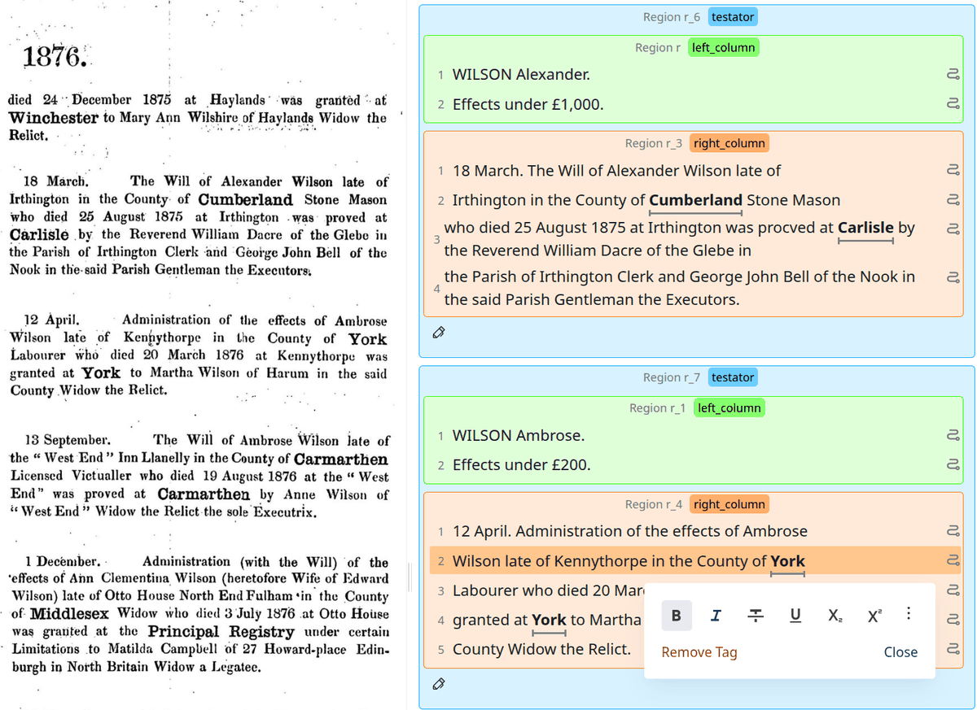Click the bold word 'Cumberland' in the transcription
Image resolution: width=977 pixels, height=710 pixels.
tap(695, 200)
